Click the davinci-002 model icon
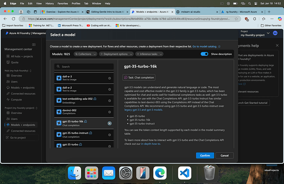This screenshot has width=284, height=184. pos(59,112)
